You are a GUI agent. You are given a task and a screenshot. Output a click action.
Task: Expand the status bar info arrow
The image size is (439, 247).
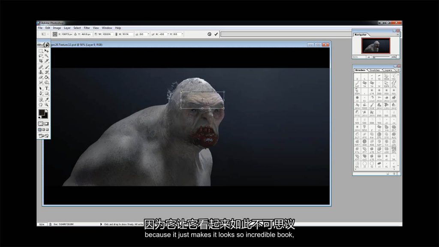click(x=101, y=224)
